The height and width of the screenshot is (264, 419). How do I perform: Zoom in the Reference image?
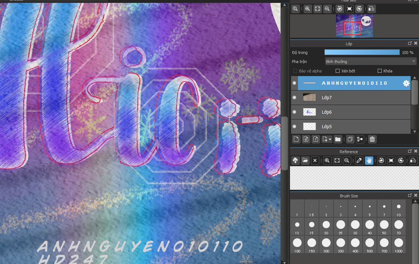pyautogui.click(x=327, y=161)
